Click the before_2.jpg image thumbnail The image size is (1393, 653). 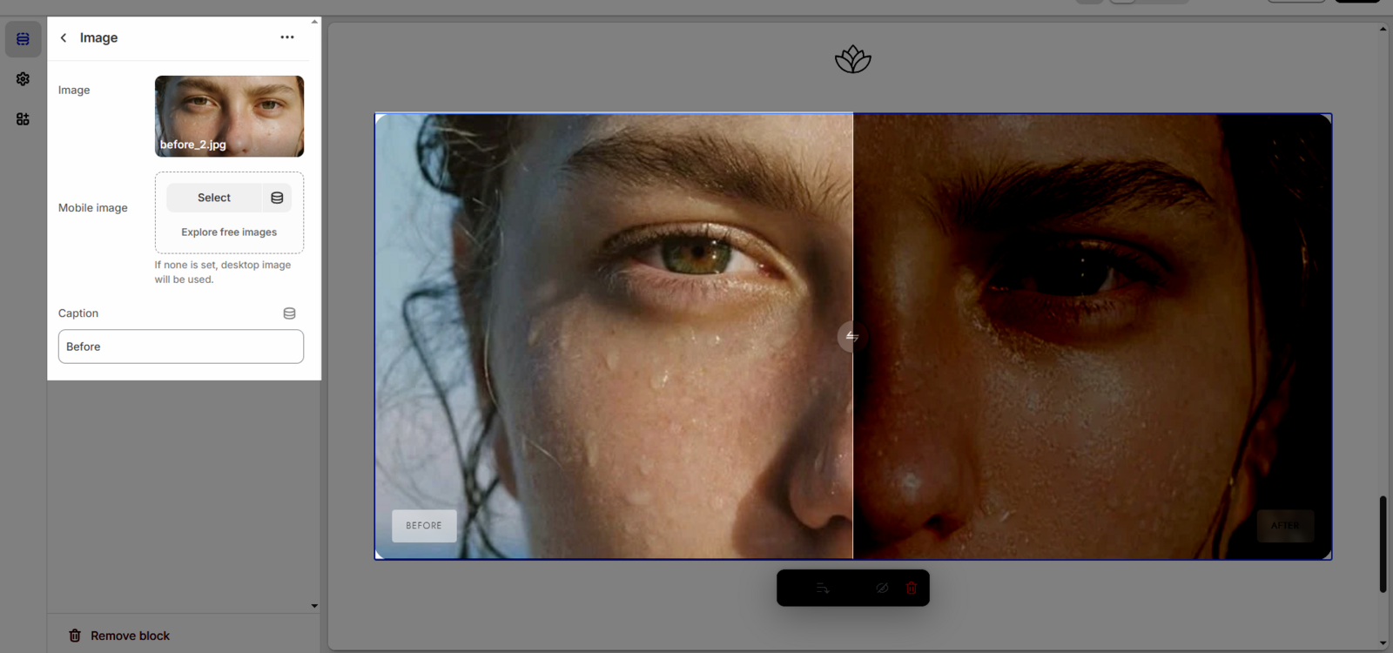pos(229,116)
